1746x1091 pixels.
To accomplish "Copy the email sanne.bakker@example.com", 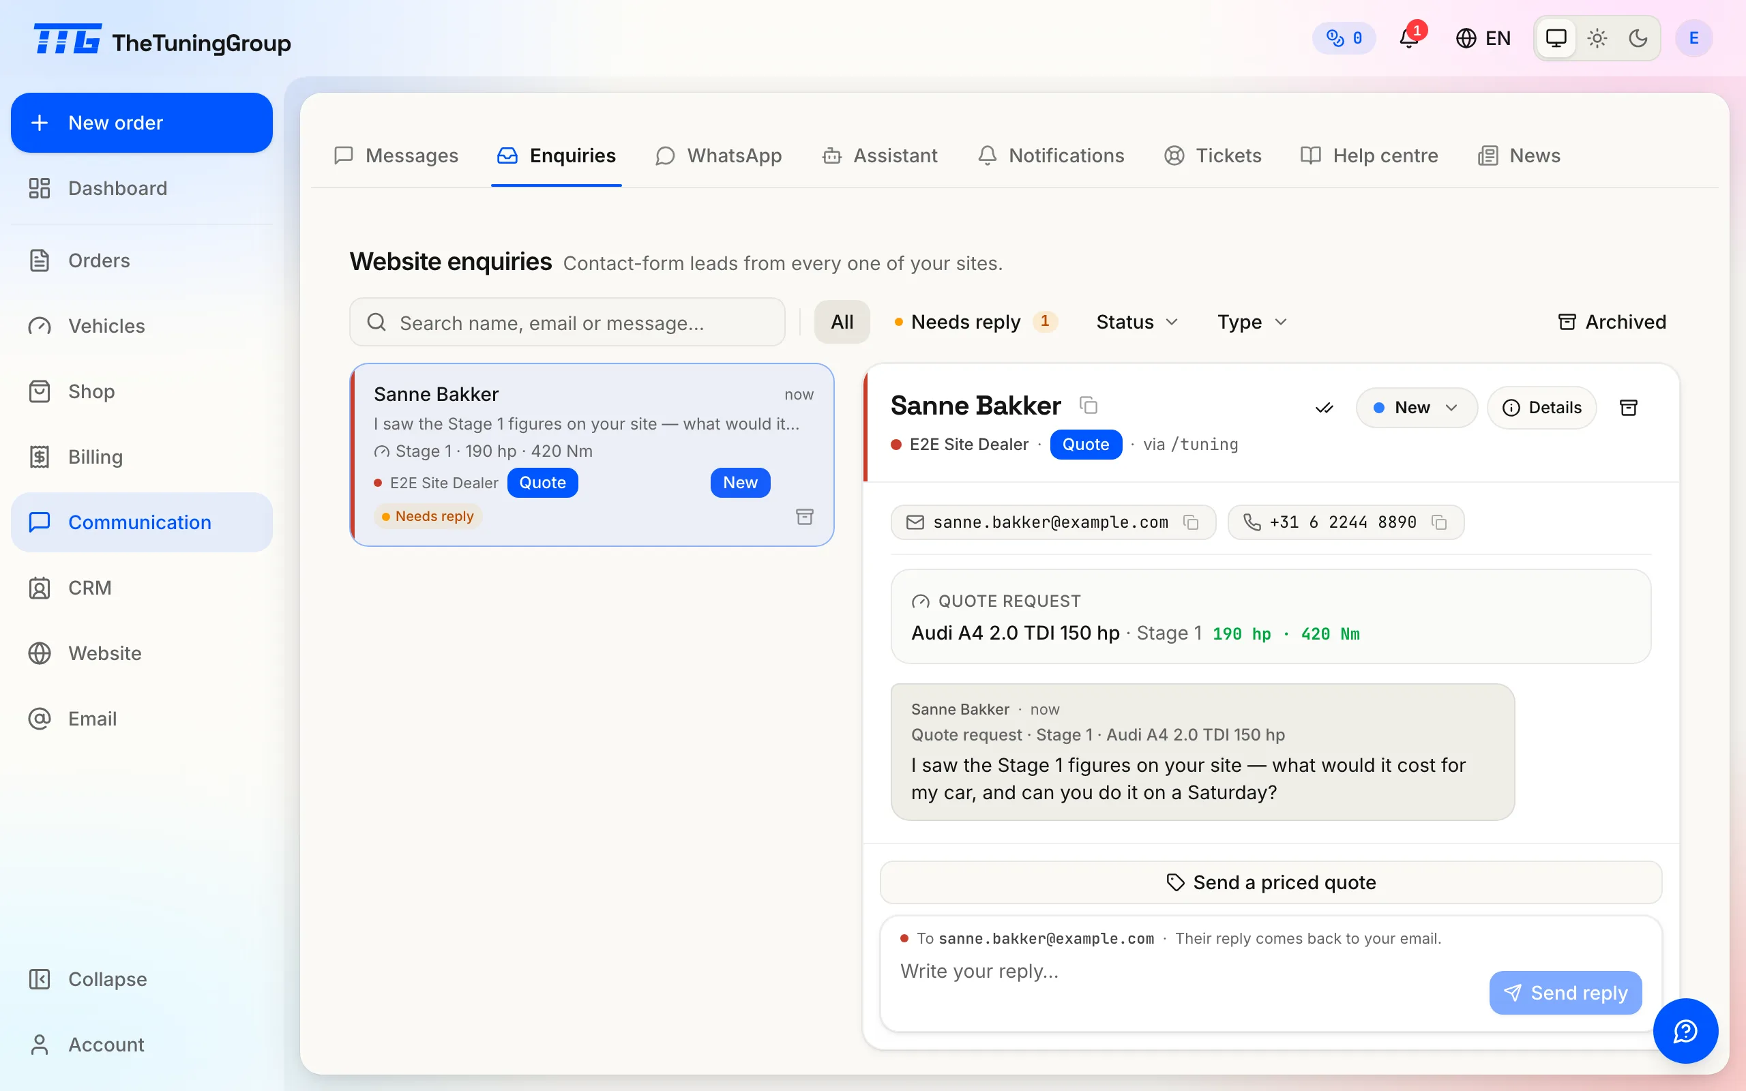I will [1192, 522].
